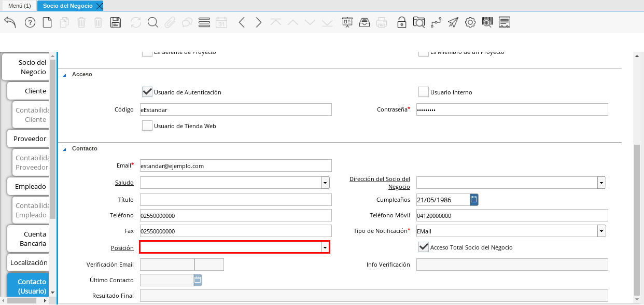Collapse the Contacto section
Viewport: 644px width, 305px height.
coord(65,149)
